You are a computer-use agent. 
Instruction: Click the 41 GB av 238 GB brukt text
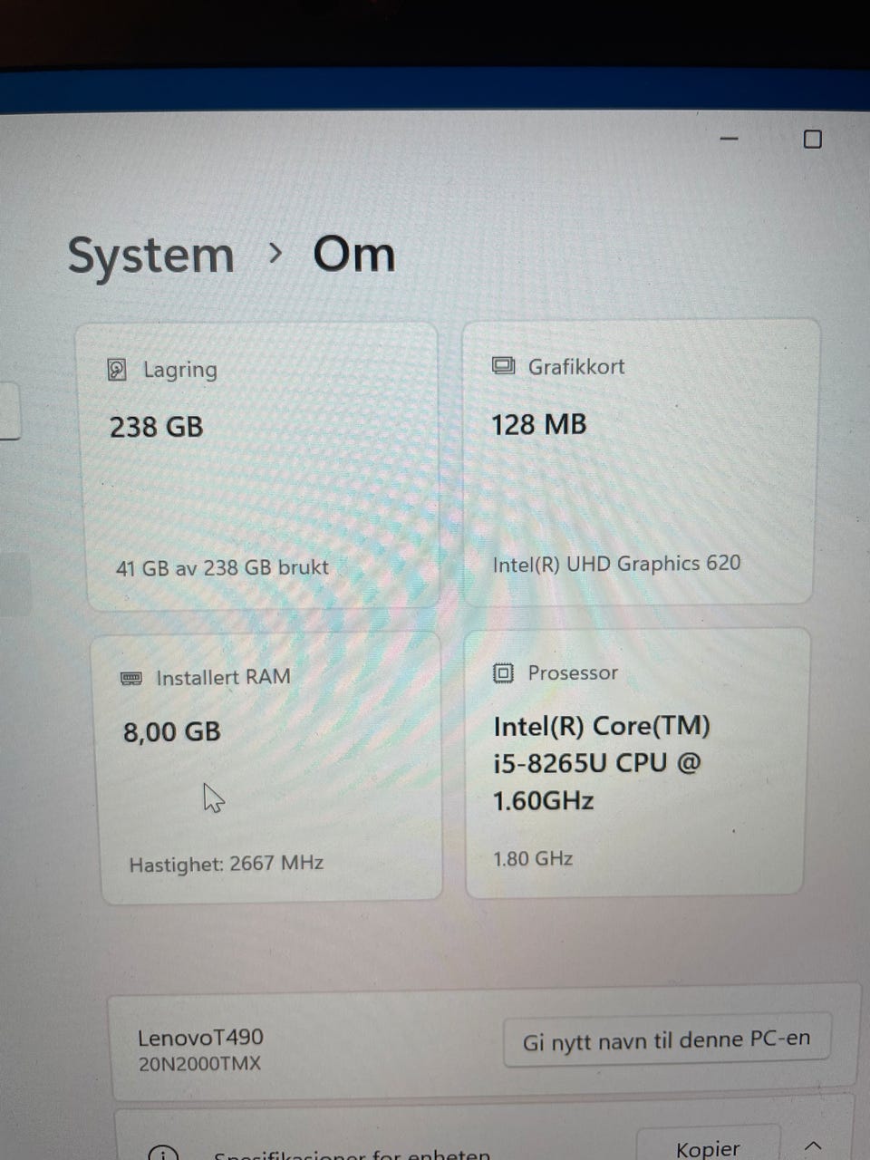coord(222,568)
